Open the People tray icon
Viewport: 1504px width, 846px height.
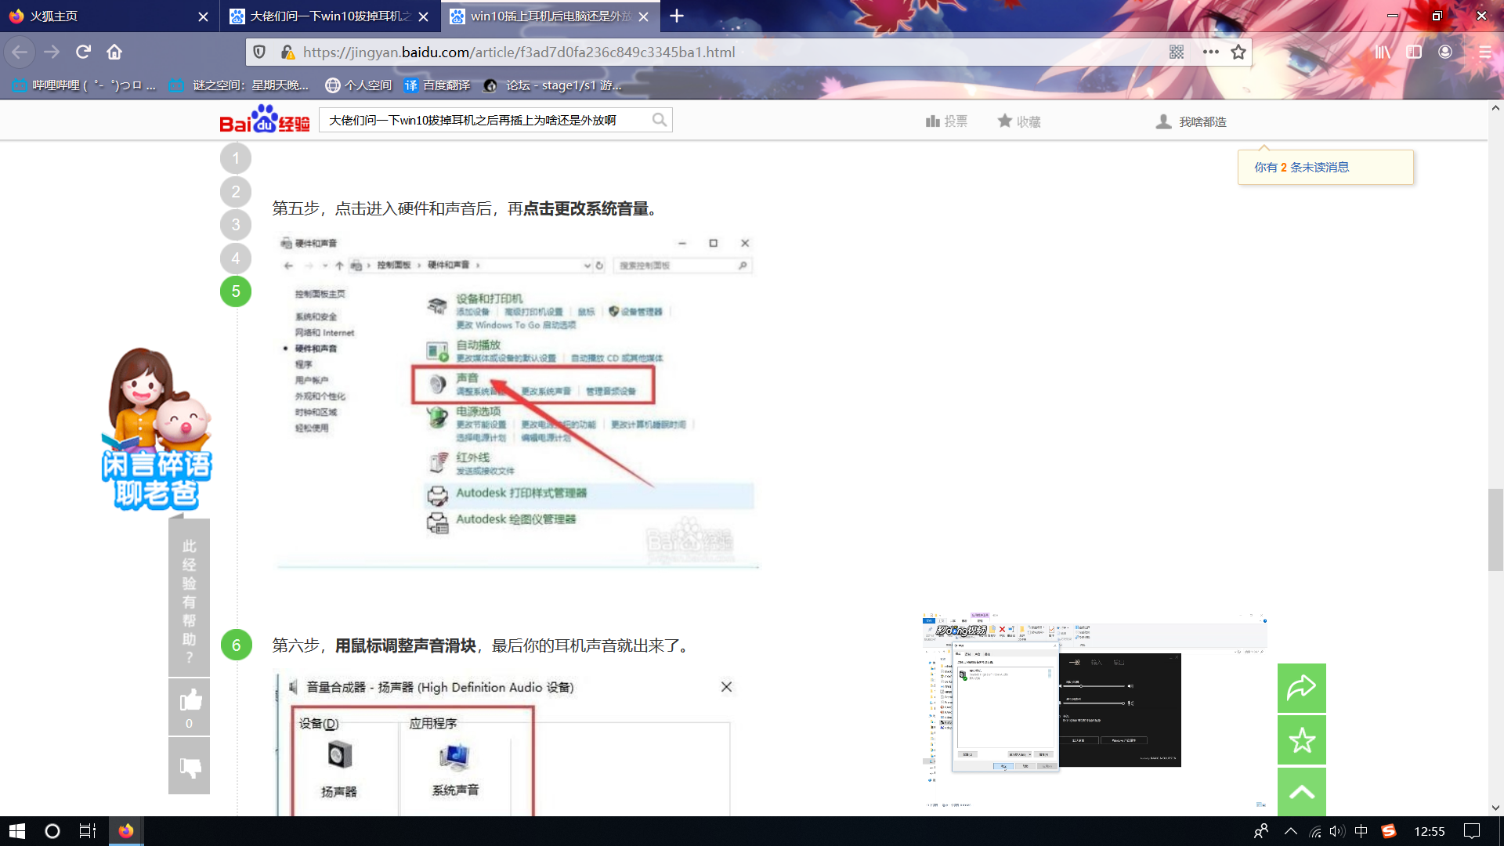pos(1261,831)
